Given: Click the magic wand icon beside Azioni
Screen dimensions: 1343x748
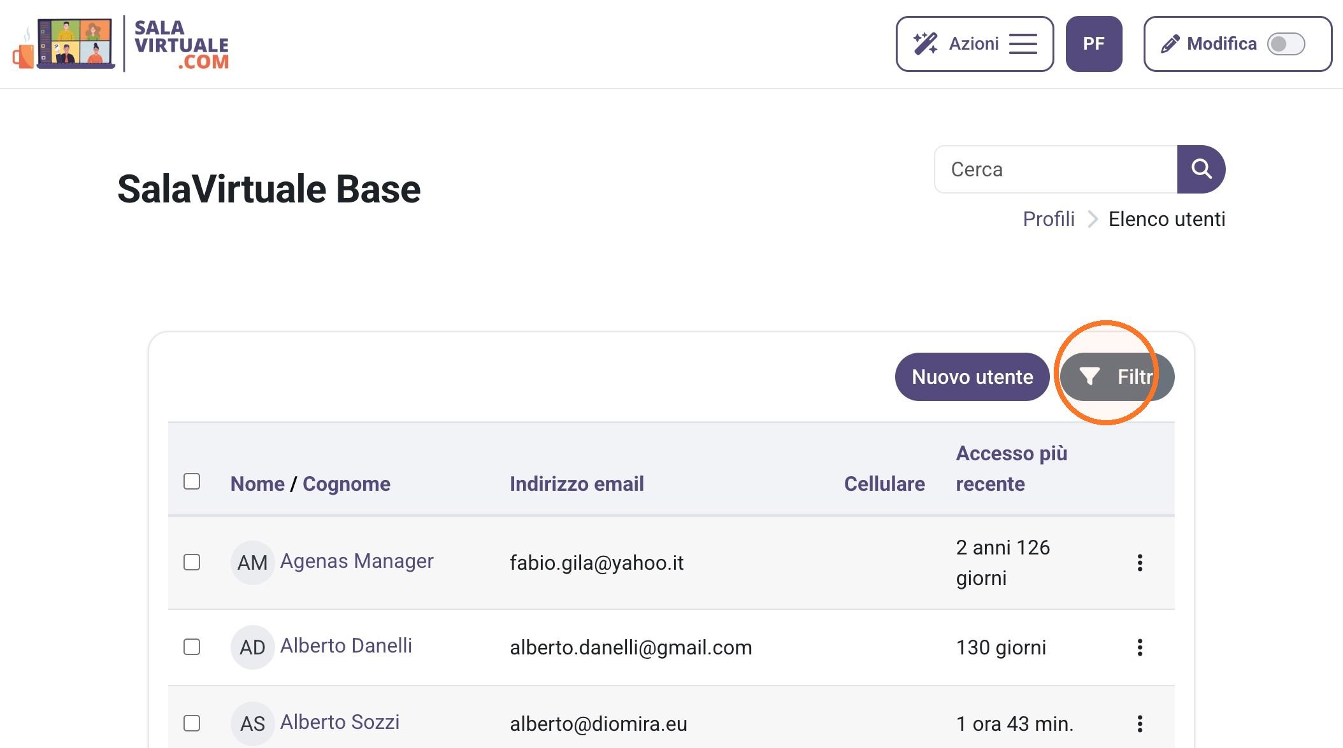Looking at the screenshot, I should pyautogui.click(x=925, y=44).
